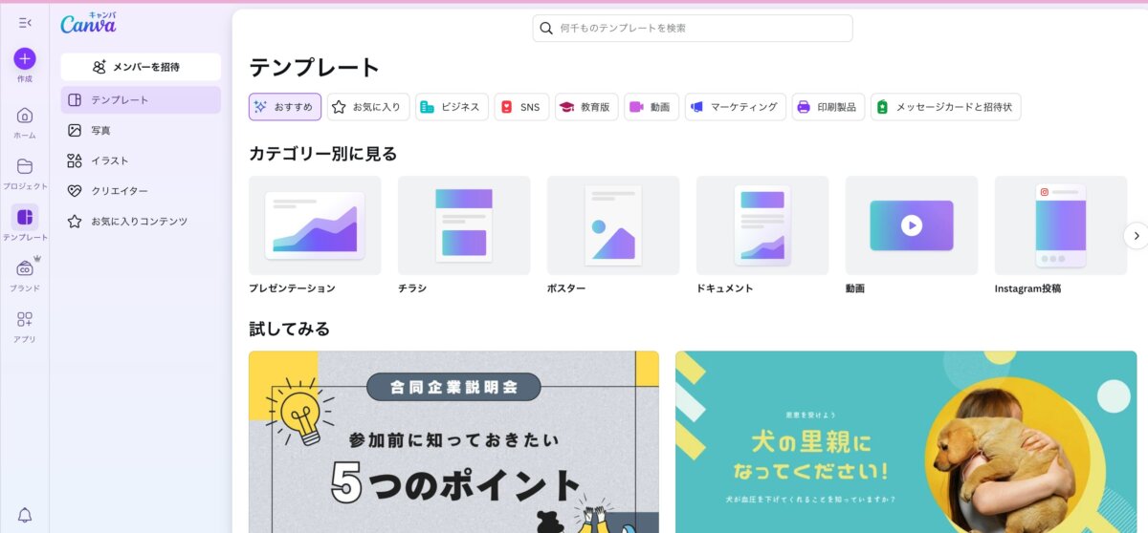Select the お気に入り star filter chip

[368, 107]
